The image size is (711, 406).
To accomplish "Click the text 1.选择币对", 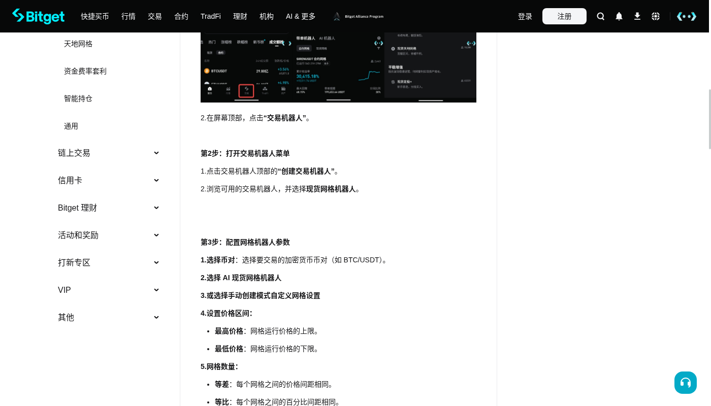I will click(218, 260).
